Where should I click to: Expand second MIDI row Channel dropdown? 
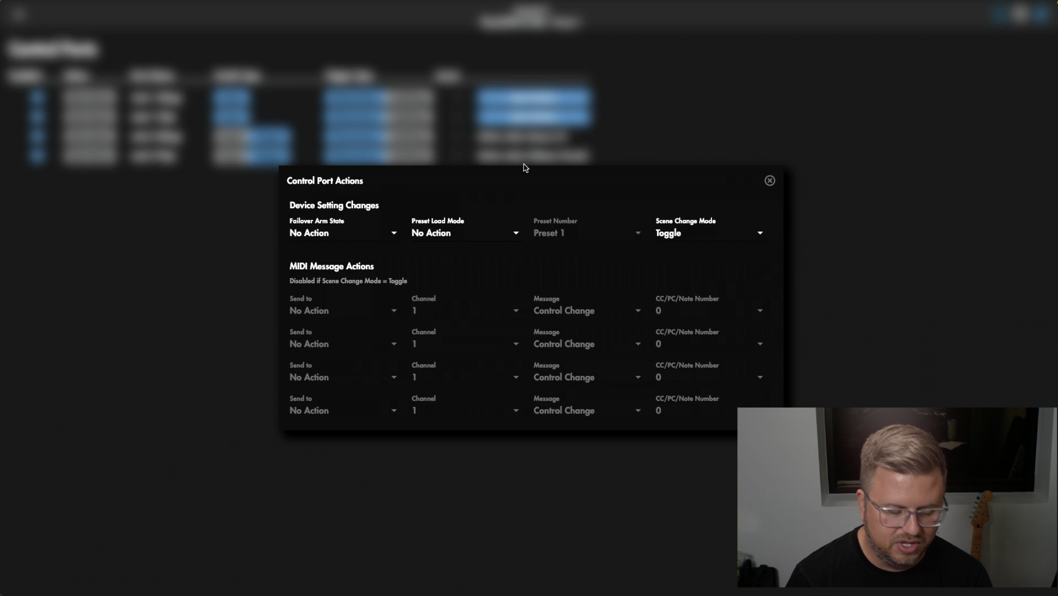[x=465, y=344]
